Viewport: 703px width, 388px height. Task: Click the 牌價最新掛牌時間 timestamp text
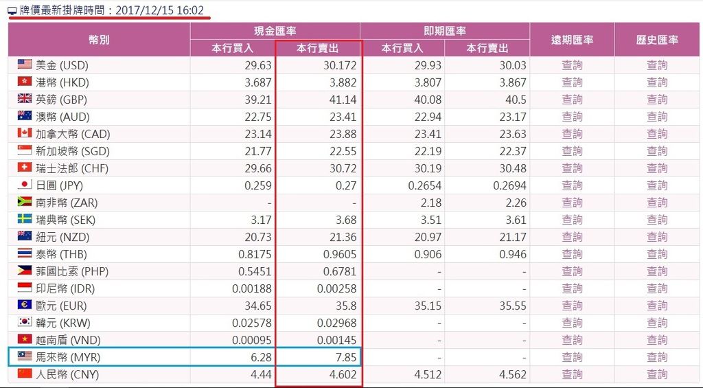(112, 11)
